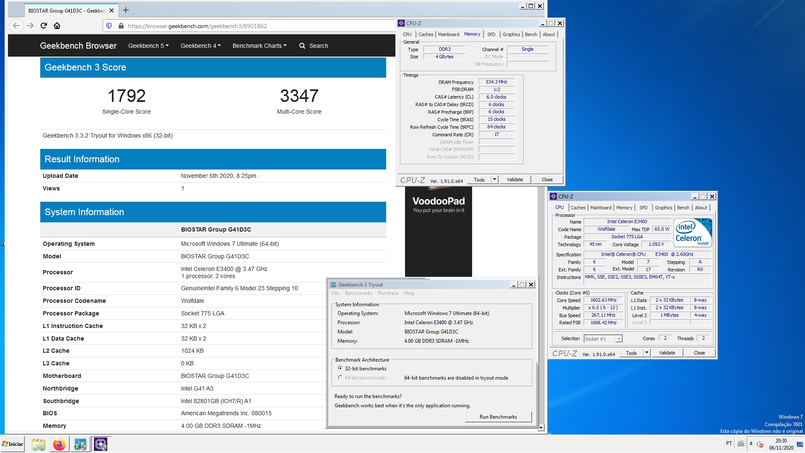Open Windows Explorer from taskbar
805x453 pixels.
click(x=39, y=444)
